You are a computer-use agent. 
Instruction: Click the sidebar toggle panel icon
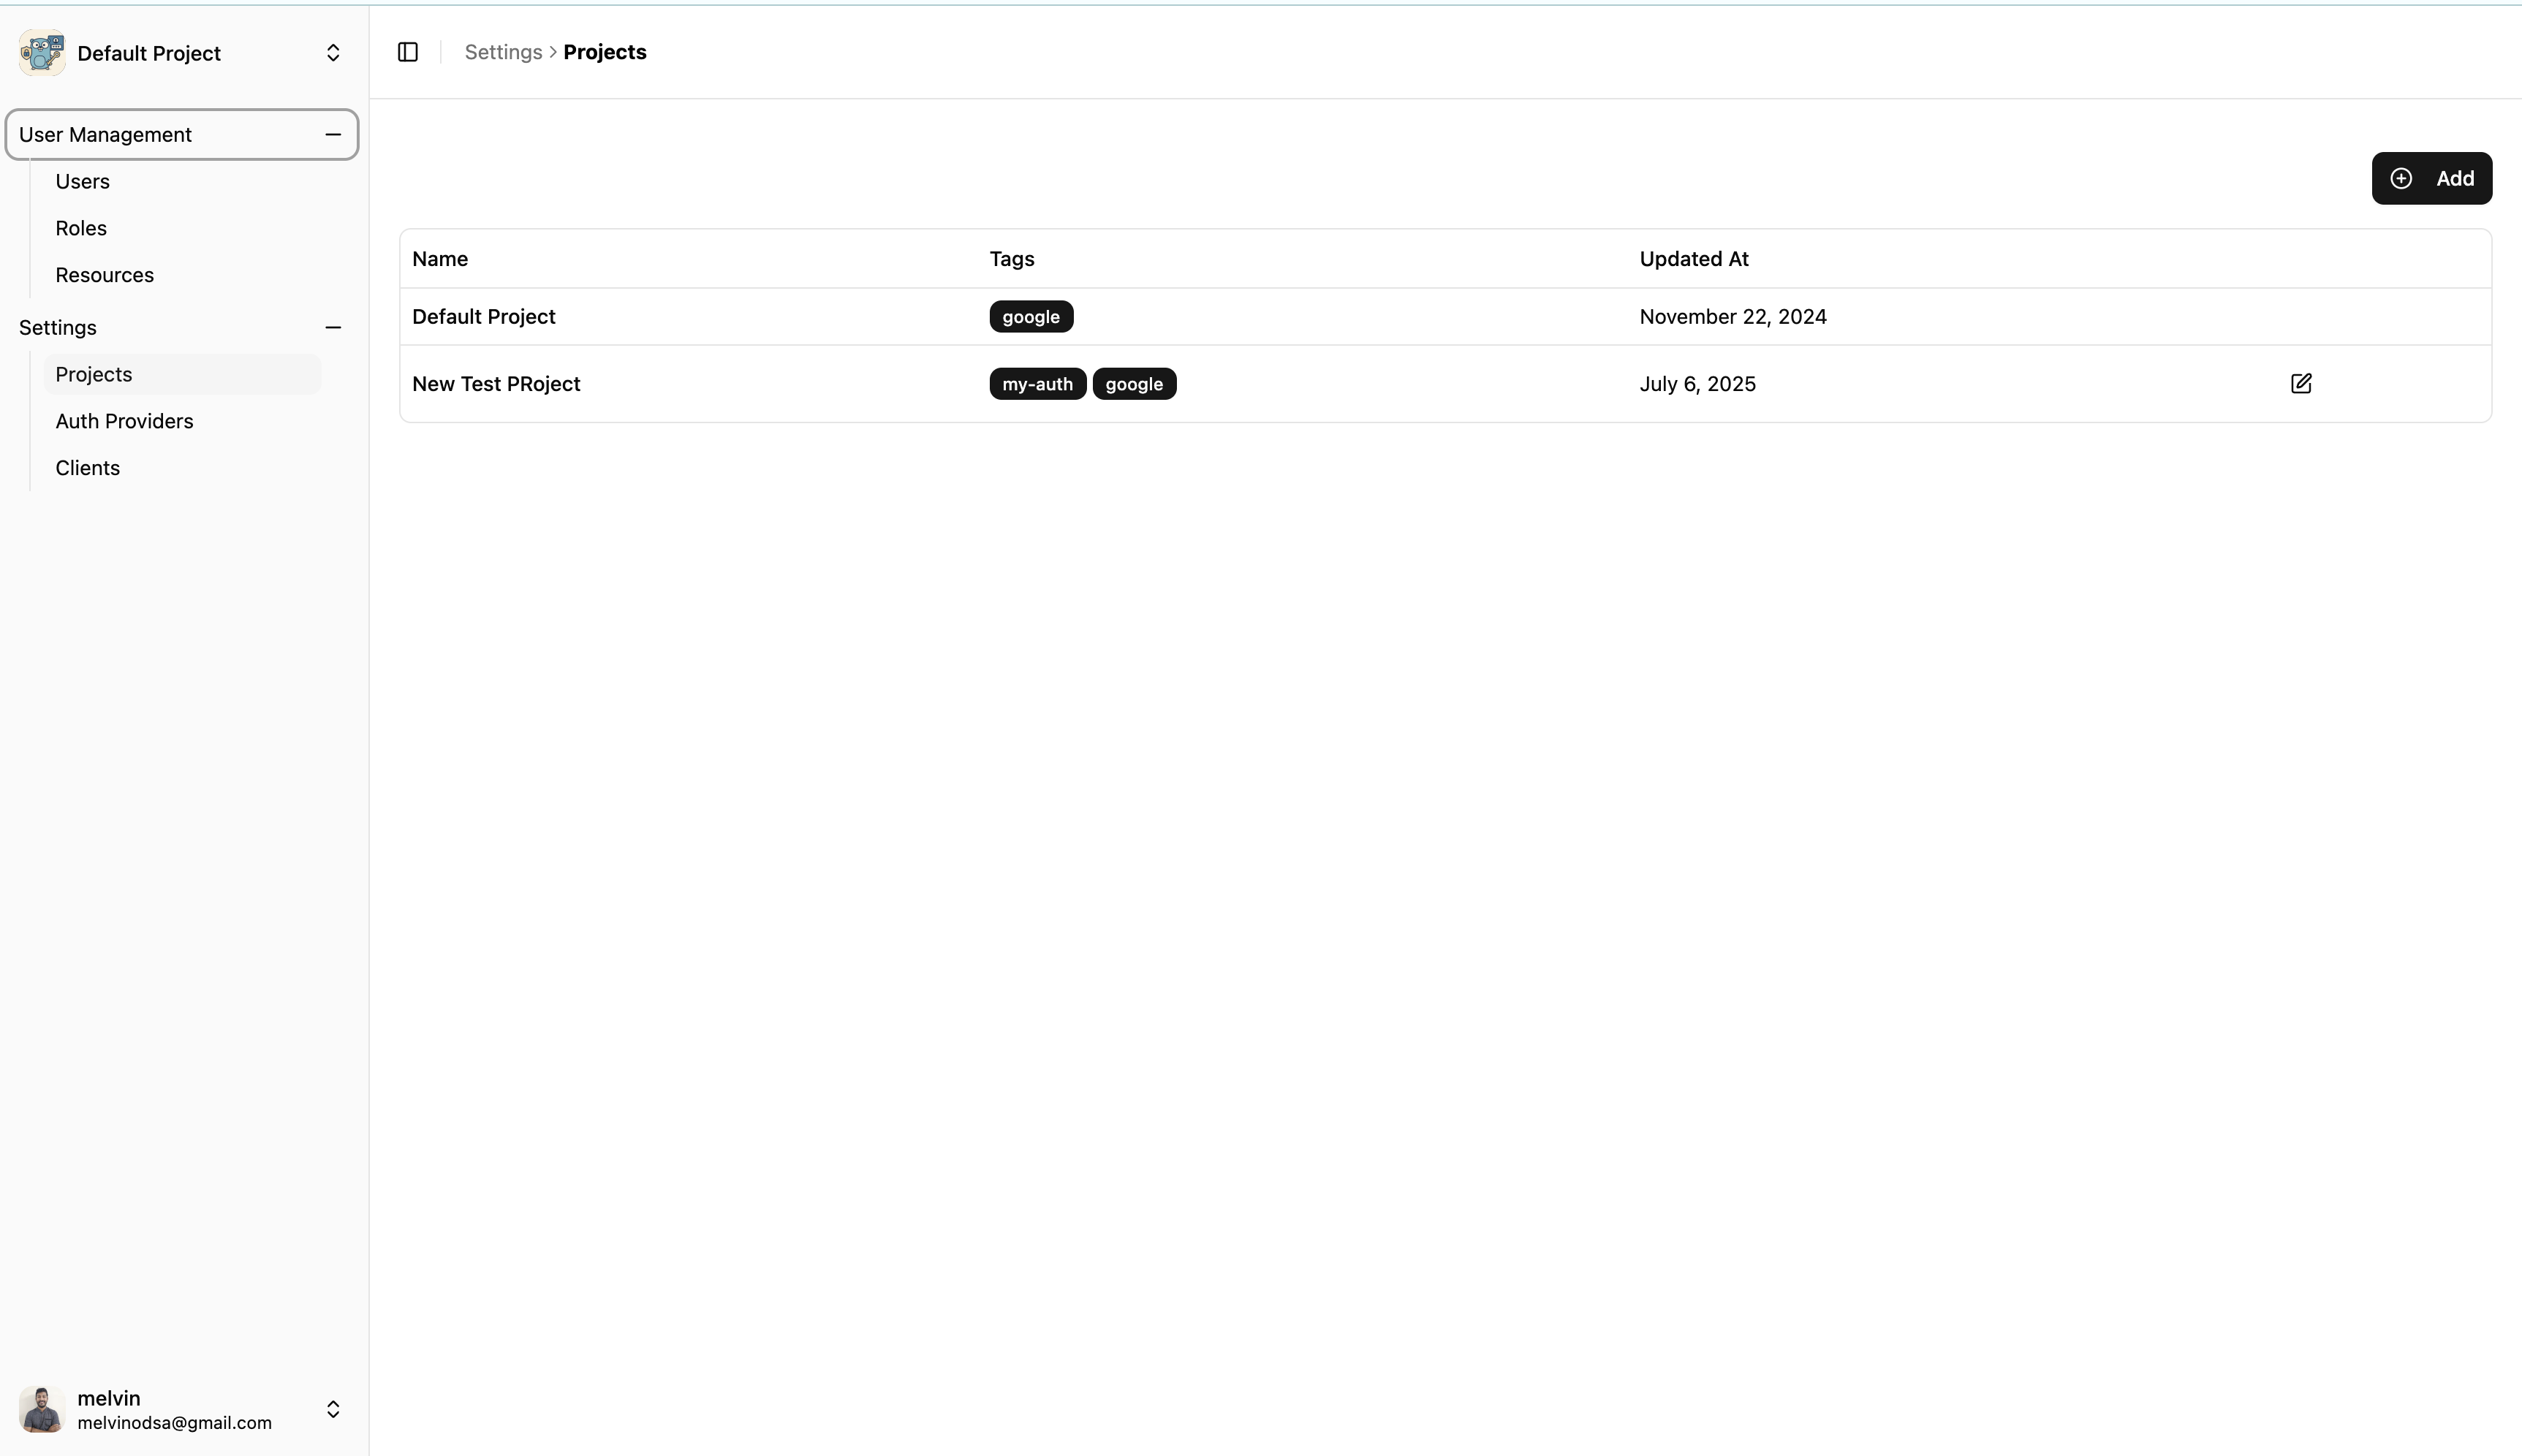pos(407,51)
